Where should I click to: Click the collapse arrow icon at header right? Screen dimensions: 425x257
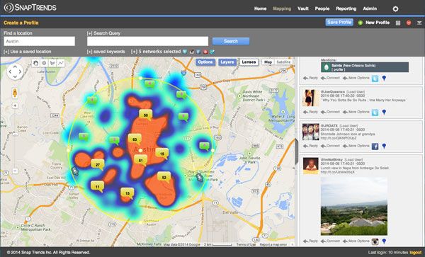[x=419, y=23]
